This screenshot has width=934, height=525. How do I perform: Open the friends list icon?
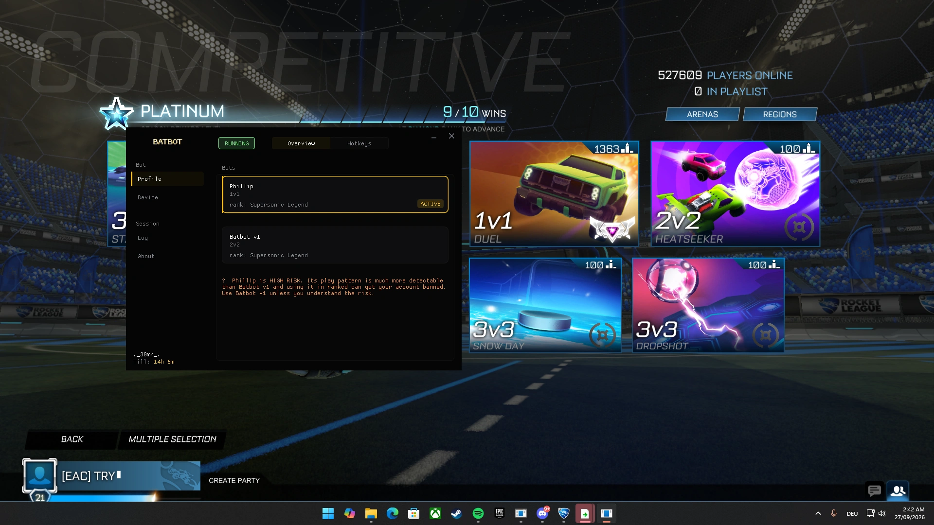pos(898,491)
